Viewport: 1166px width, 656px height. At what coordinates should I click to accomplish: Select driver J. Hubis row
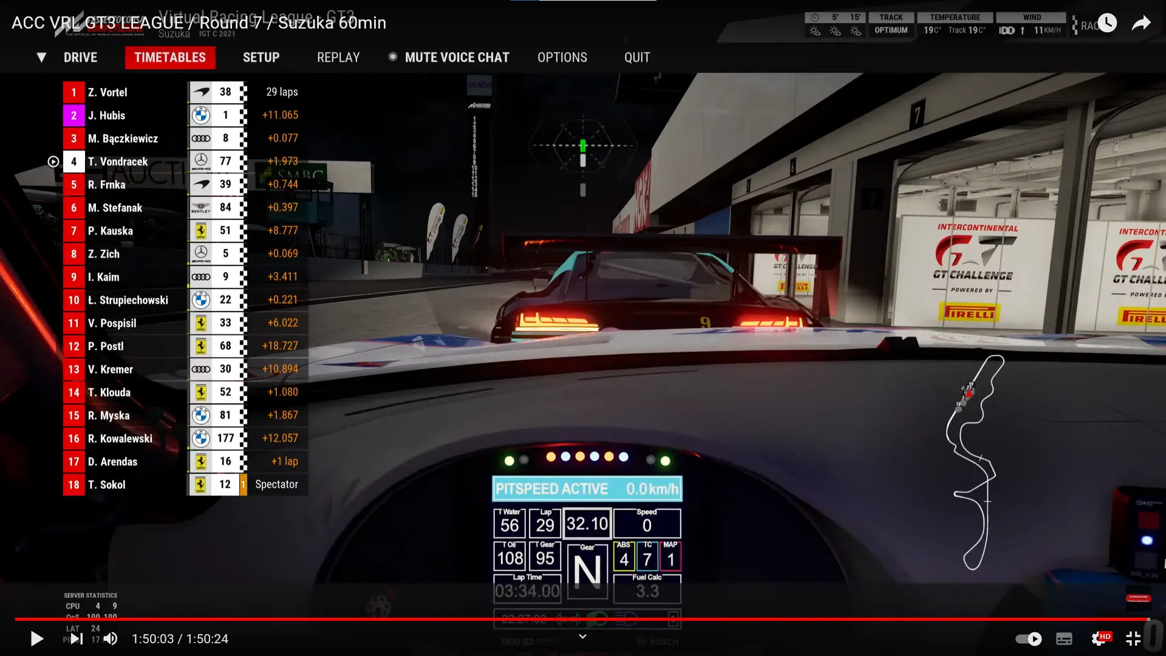[185, 115]
